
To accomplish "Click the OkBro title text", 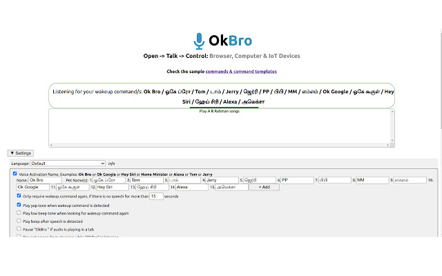I will pyautogui.click(x=230, y=41).
